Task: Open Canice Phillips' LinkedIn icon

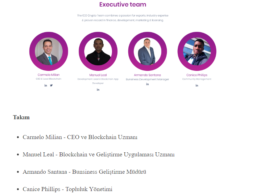Action: pos(197,85)
